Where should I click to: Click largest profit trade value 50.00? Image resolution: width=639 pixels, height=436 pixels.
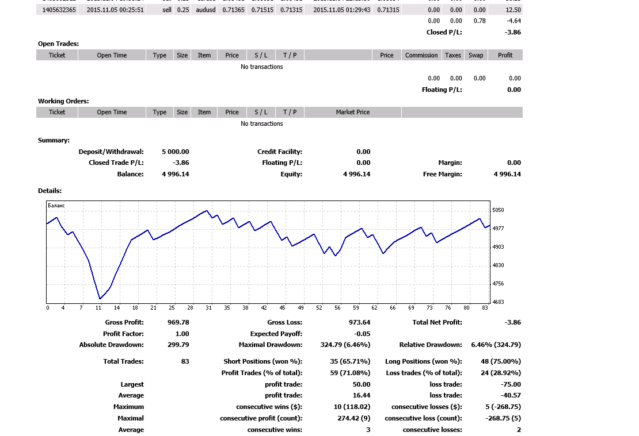(362, 384)
